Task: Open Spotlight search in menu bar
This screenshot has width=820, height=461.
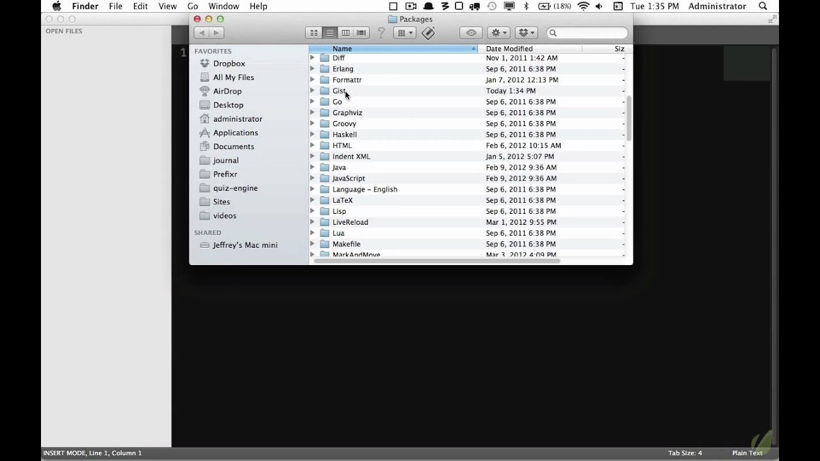Action: pyautogui.click(x=763, y=6)
